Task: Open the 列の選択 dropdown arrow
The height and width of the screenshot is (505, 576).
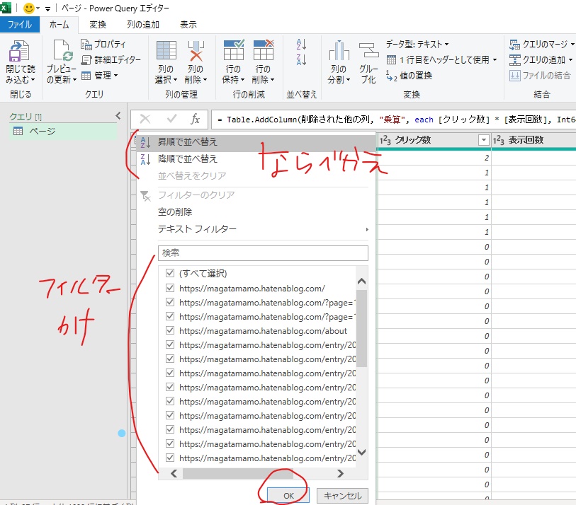Action: pyautogui.click(x=175, y=80)
